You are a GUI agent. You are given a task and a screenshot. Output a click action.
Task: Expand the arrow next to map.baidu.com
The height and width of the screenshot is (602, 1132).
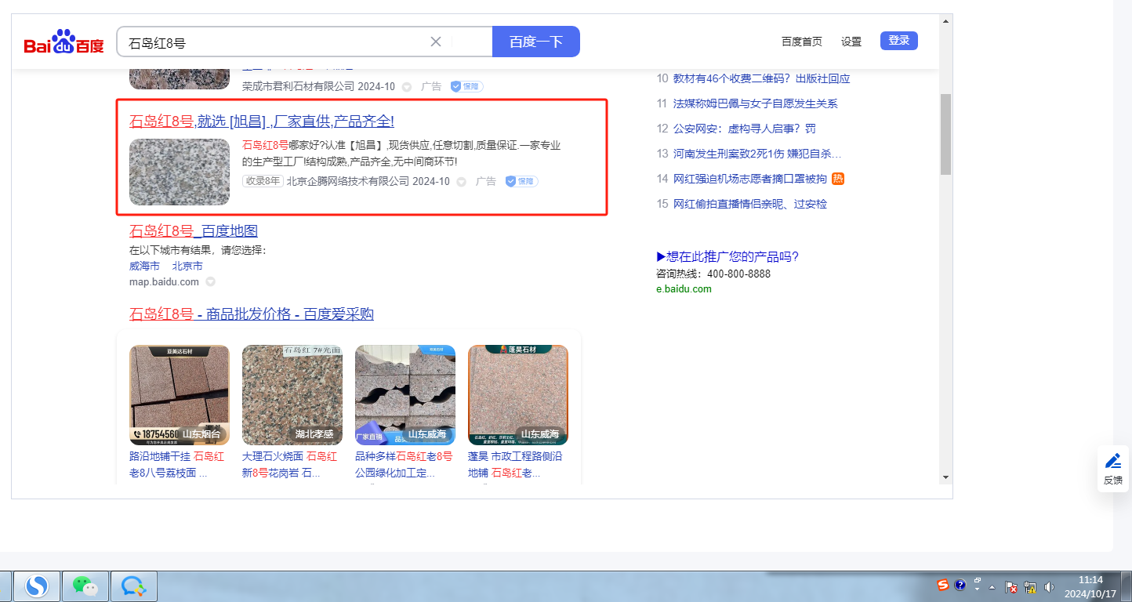click(x=210, y=281)
